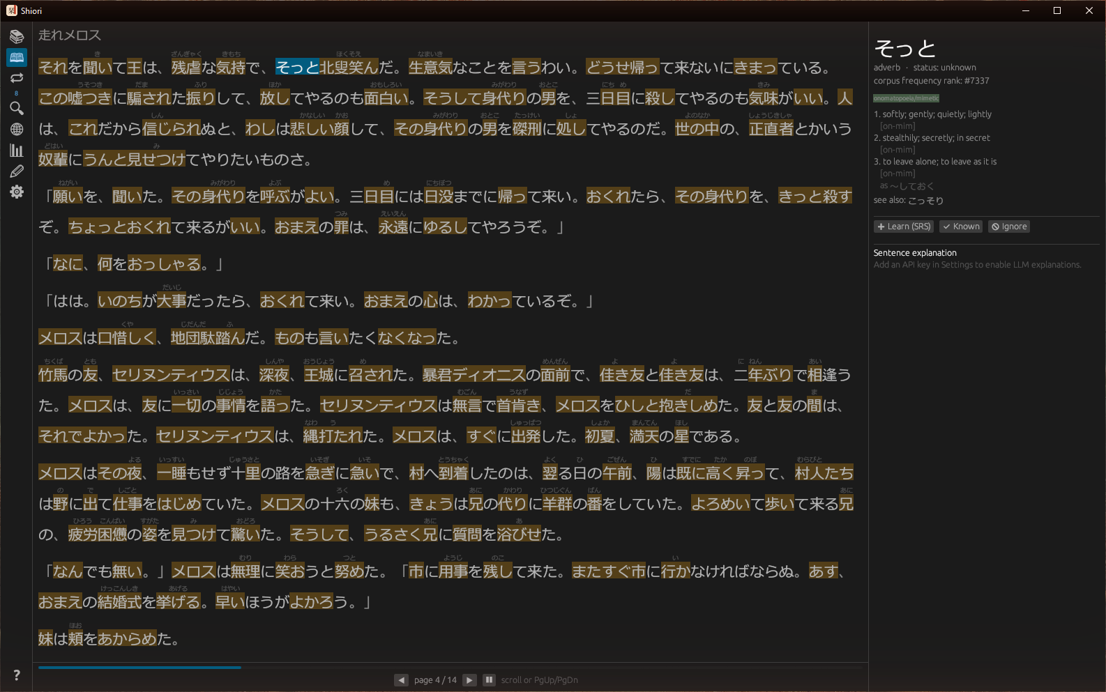
Task: Open search with the magnifying glass icon
Action: [x=17, y=108]
